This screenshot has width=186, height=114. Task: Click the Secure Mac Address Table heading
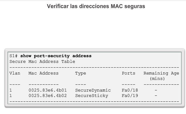pos(42,62)
